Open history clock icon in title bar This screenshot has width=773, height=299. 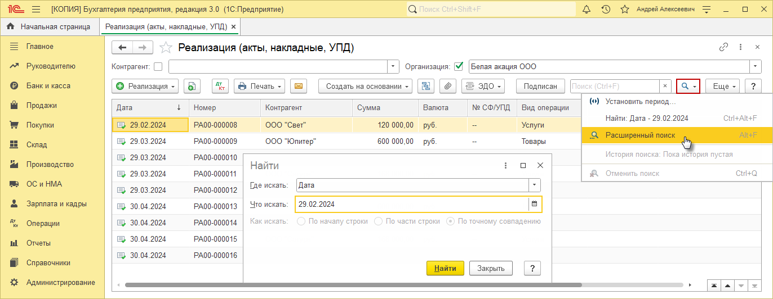(x=606, y=10)
